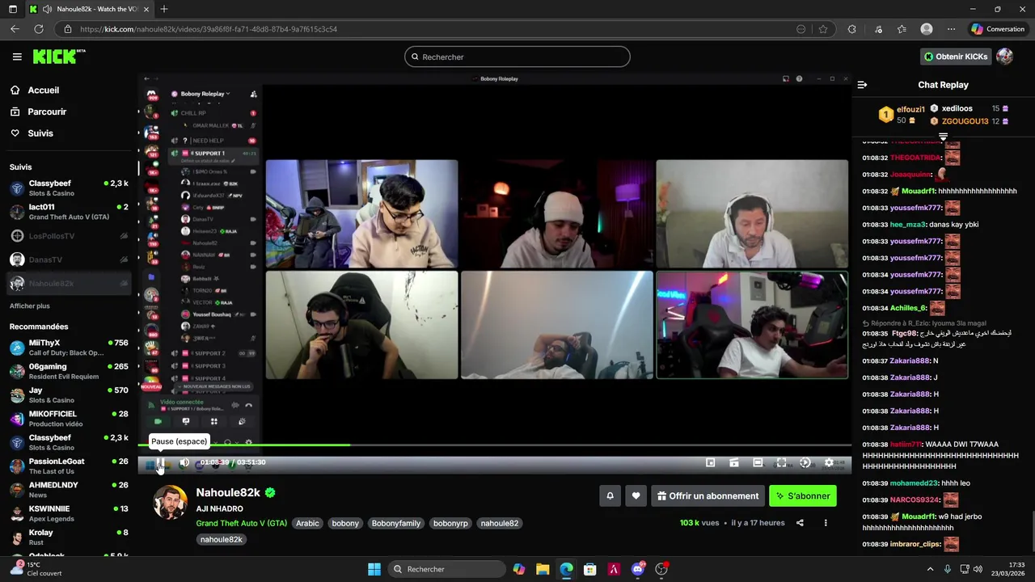Select the bobony tag
Viewport: 1035px width, 582px height.
(x=345, y=523)
